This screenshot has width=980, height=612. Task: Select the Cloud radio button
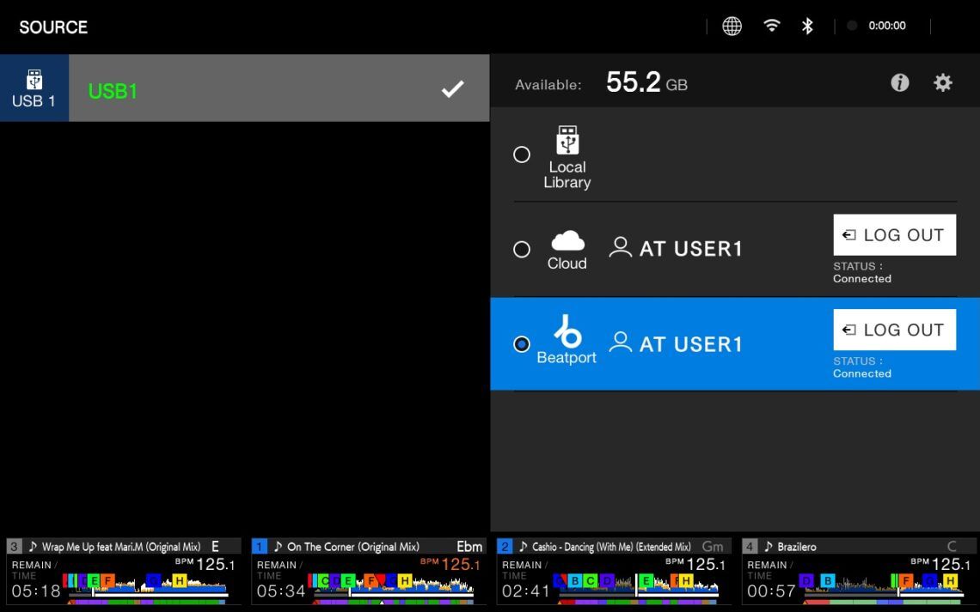522,249
